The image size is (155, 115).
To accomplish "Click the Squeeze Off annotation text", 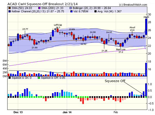I will tap(115, 81).
